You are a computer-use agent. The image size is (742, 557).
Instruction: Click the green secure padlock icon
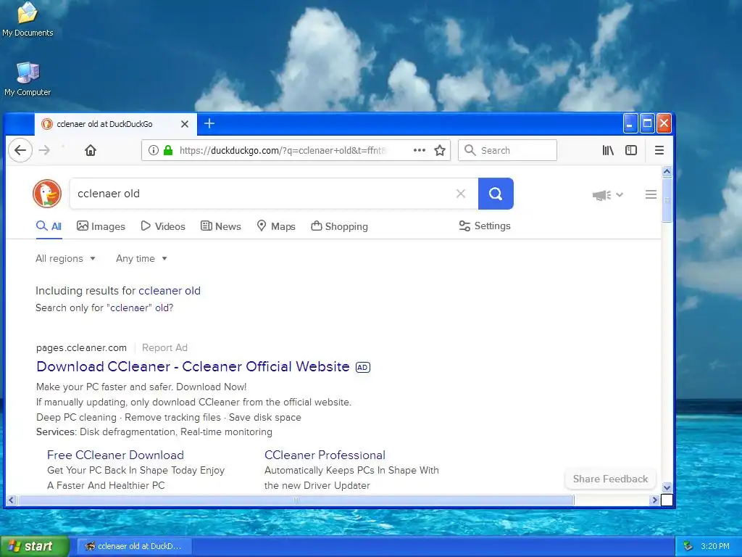pos(168,150)
